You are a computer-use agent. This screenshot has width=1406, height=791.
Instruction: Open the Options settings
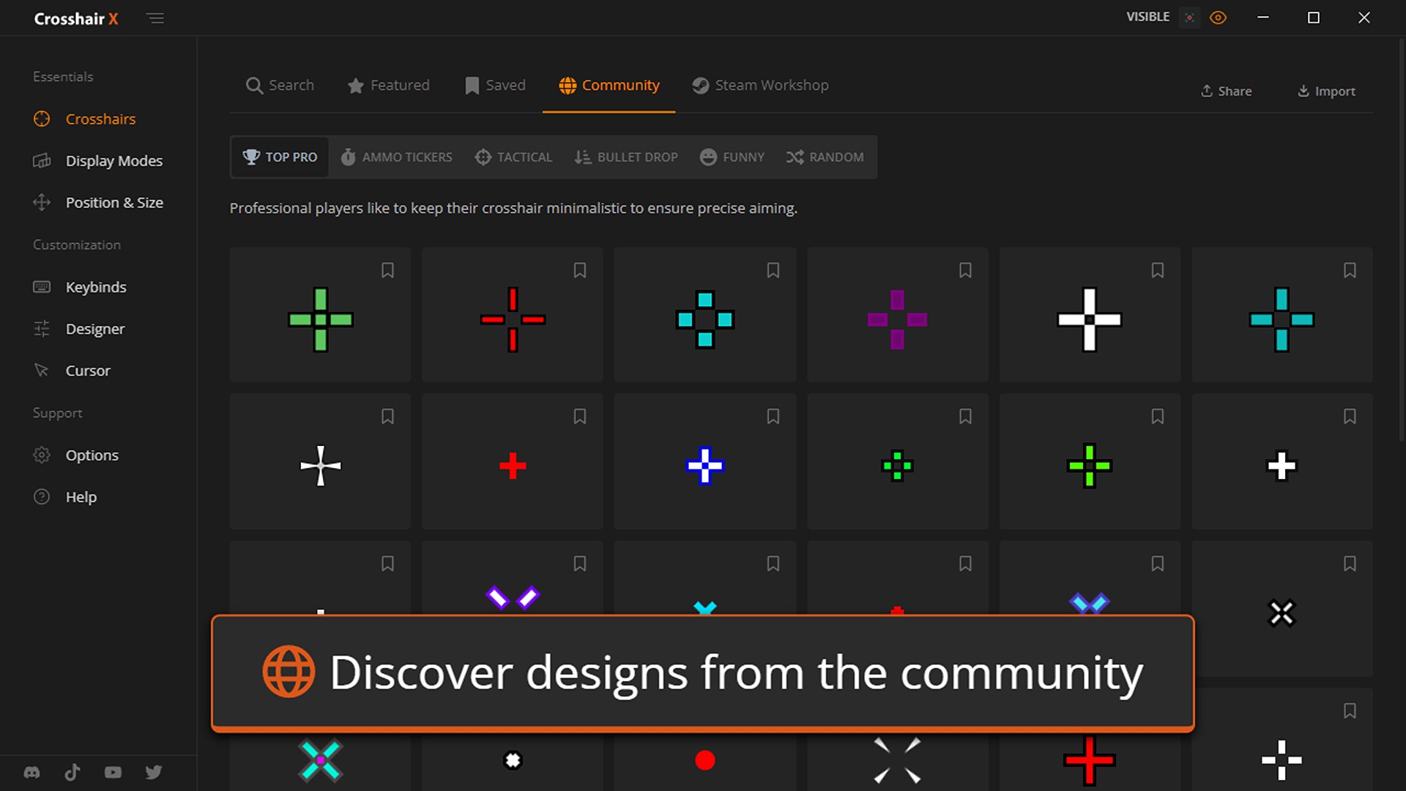(92, 454)
